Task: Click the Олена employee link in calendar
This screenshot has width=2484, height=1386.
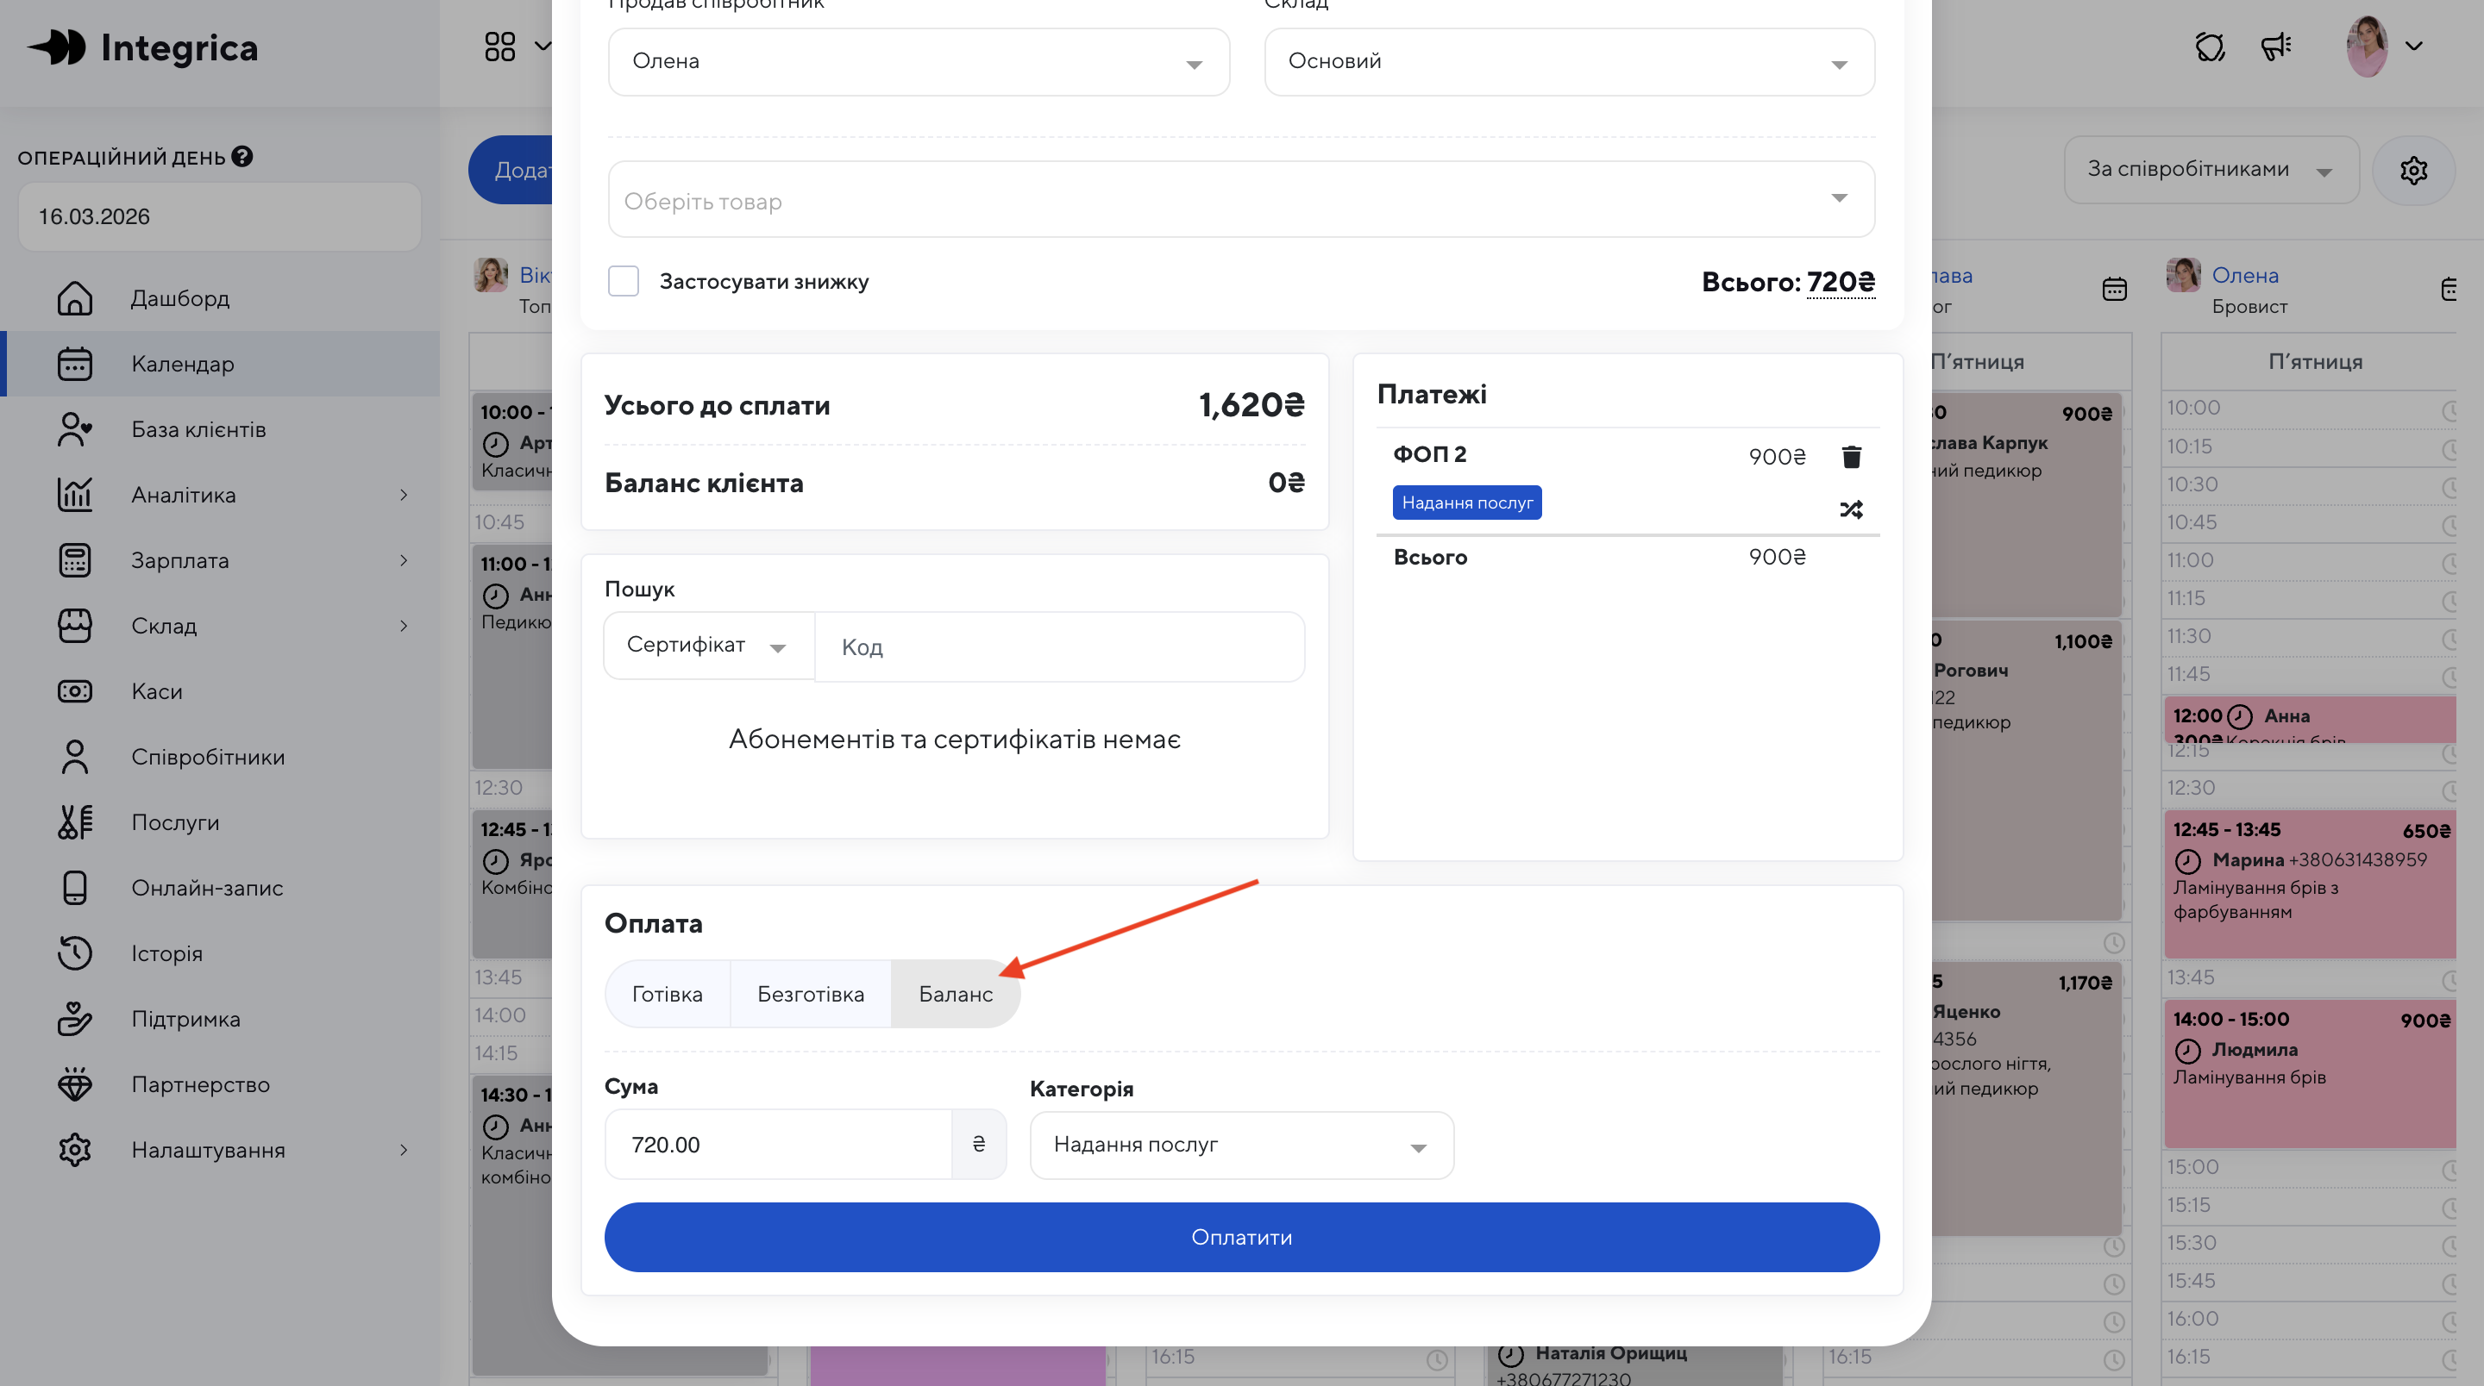Action: click(x=2244, y=276)
